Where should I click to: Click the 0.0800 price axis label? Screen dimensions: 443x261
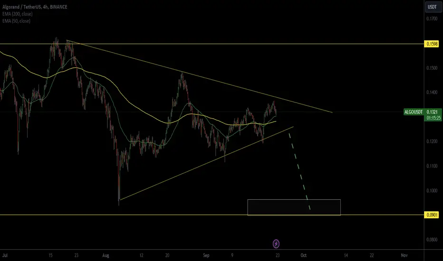(x=432, y=240)
